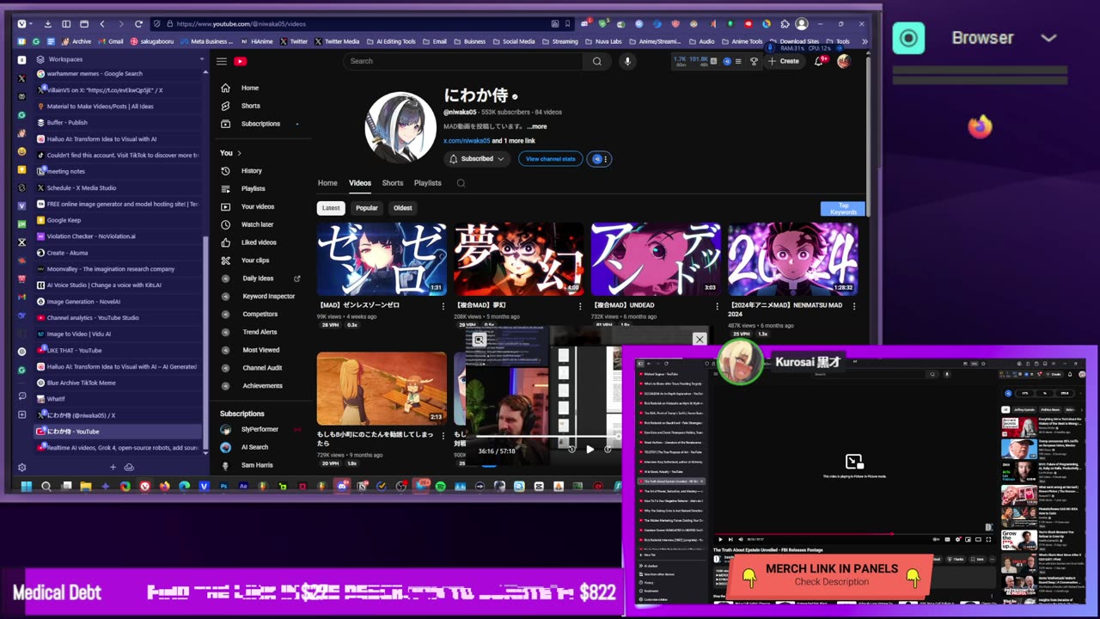Screen dimensions: 1100x619
Task: Open sidebar settings gear icon
Action: click(x=22, y=468)
